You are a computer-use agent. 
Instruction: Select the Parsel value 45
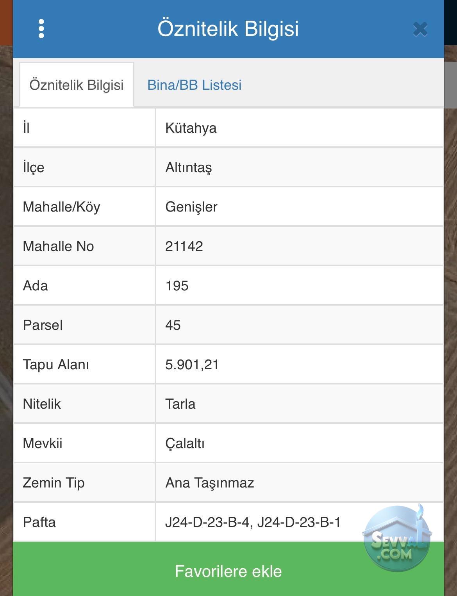[x=173, y=325]
